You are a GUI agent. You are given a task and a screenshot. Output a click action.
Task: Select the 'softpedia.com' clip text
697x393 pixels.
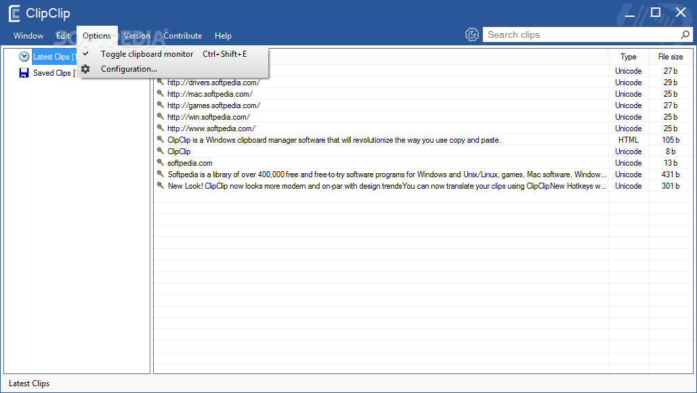tap(190, 163)
